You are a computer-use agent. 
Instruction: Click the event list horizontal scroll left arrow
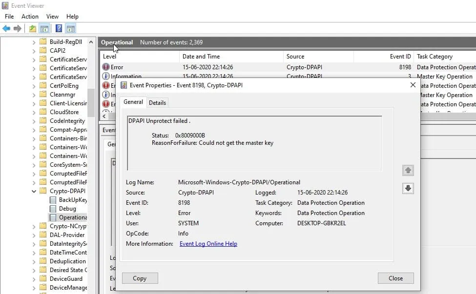(x=104, y=116)
